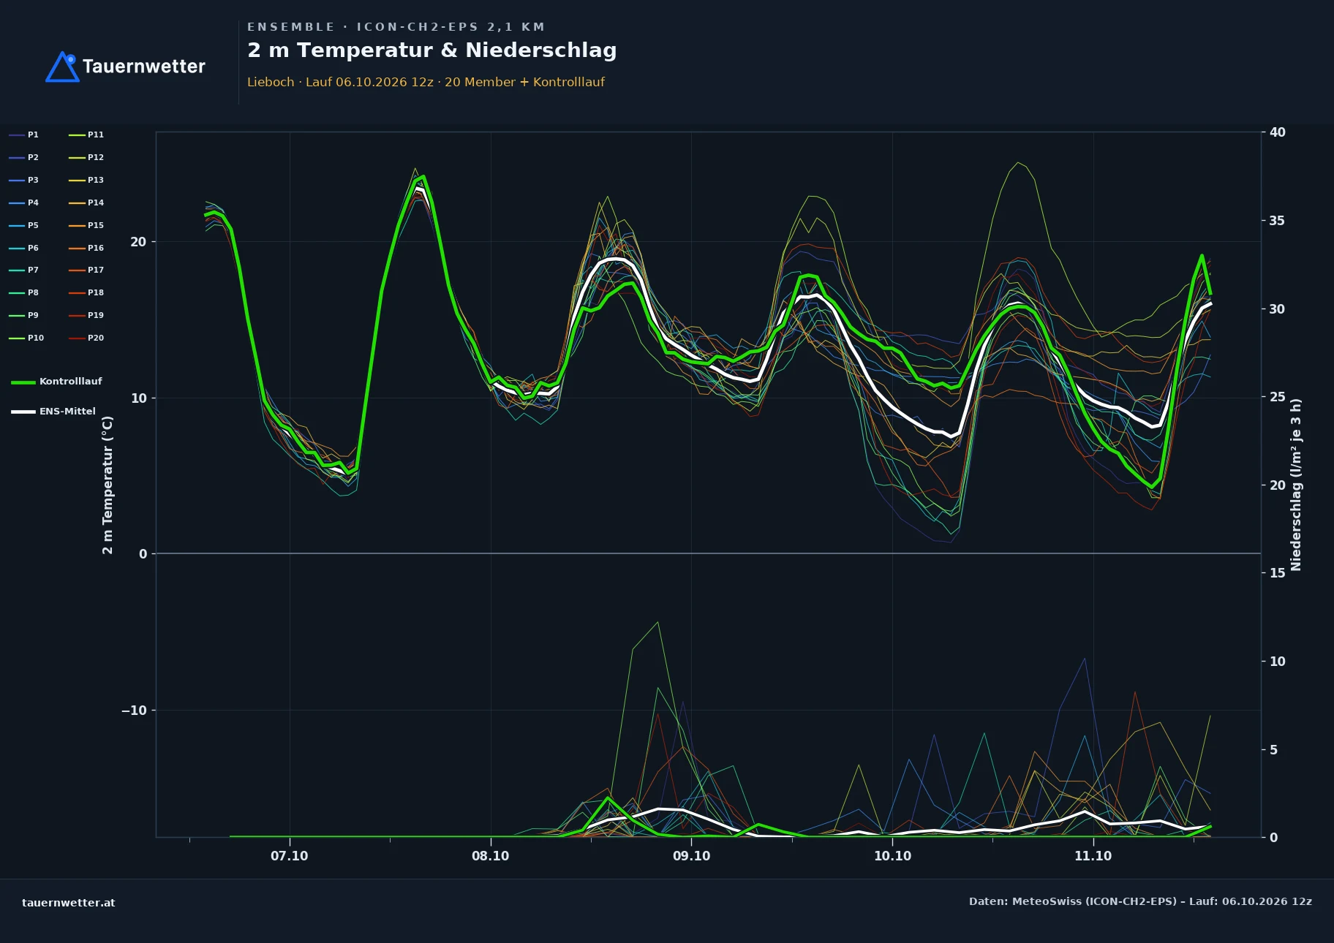Select the P1 legend entry
1334x943 pixels.
[x=24, y=135]
